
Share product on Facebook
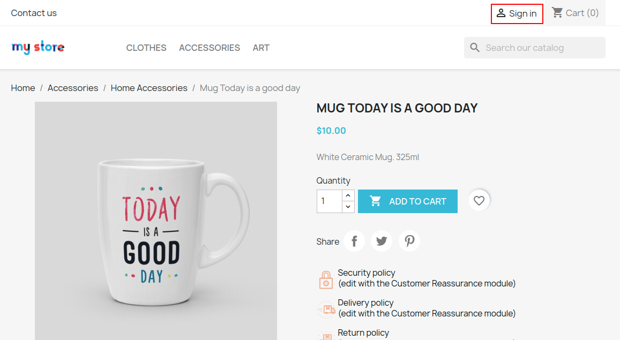(354, 241)
